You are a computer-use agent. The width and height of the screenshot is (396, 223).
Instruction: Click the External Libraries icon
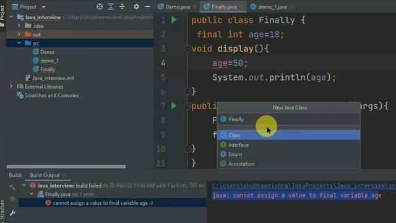[x=20, y=87]
